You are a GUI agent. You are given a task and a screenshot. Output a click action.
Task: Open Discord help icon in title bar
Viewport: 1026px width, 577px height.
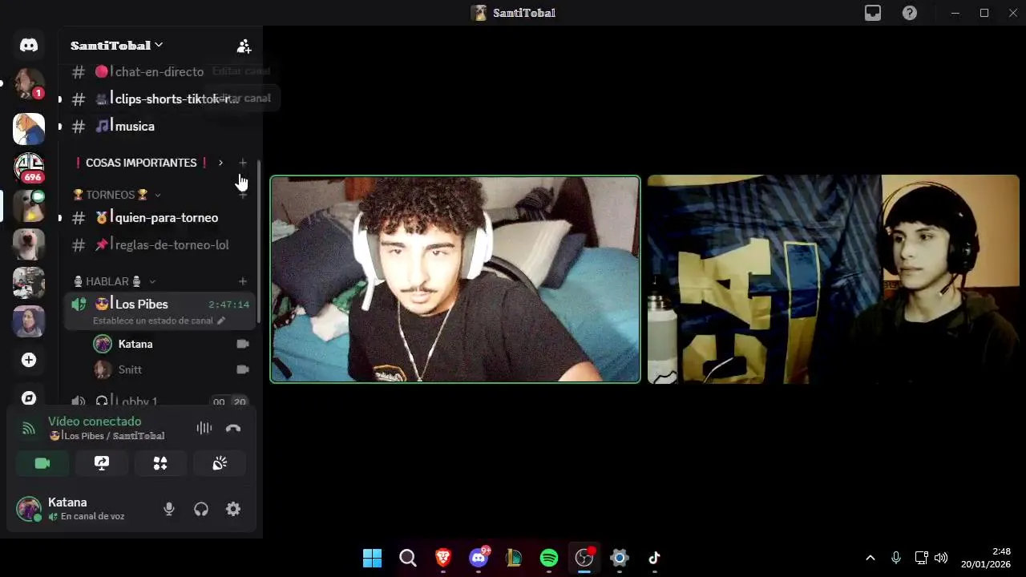pos(910,13)
